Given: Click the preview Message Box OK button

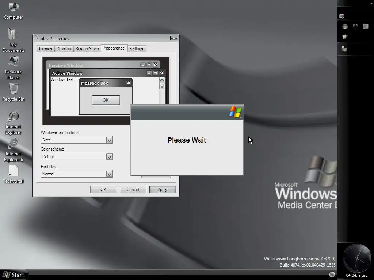Looking at the screenshot, I should click(106, 100).
